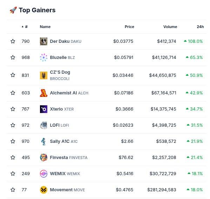The width and height of the screenshot is (210, 199).
Task: Click the CZ'S Dog coin logo
Action: tap(43, 75)
